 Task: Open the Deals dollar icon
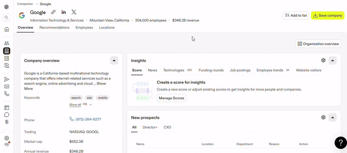(x=7, y=122)
